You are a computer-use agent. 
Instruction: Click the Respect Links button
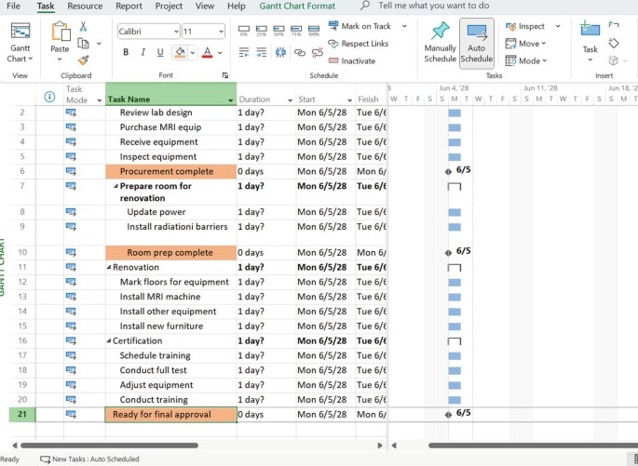tap(358, 44)
